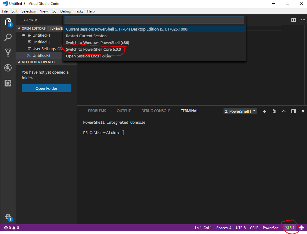Open the Debug menu

(66, 11)
